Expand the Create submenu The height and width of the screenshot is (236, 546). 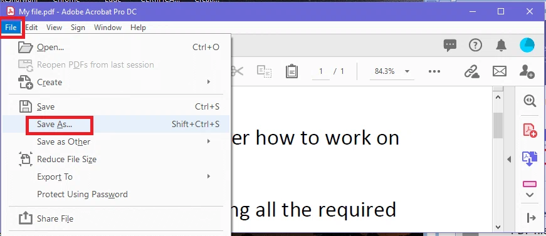115,83
